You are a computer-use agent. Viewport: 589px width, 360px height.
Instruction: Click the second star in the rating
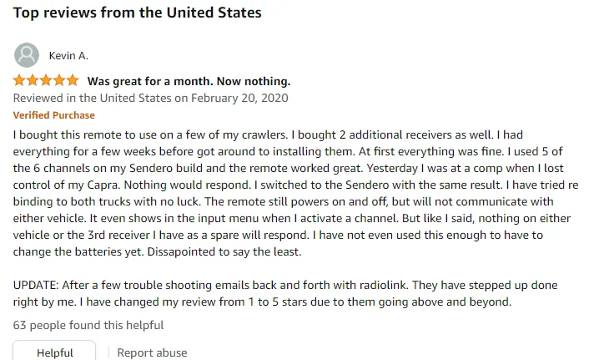point(33,81)
